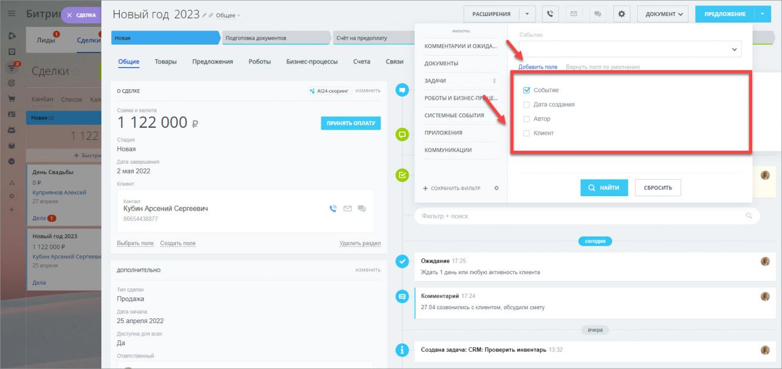Click the envelope email icon in top toolbar
This screenshot has height=369, width=782.
(x=574, y=14)
